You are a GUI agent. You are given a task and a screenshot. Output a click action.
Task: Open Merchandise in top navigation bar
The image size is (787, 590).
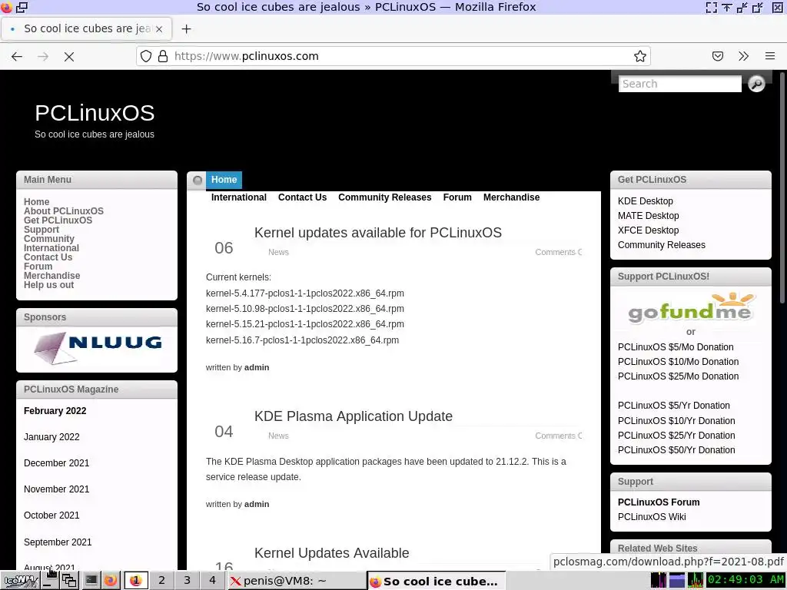point(511,197)
